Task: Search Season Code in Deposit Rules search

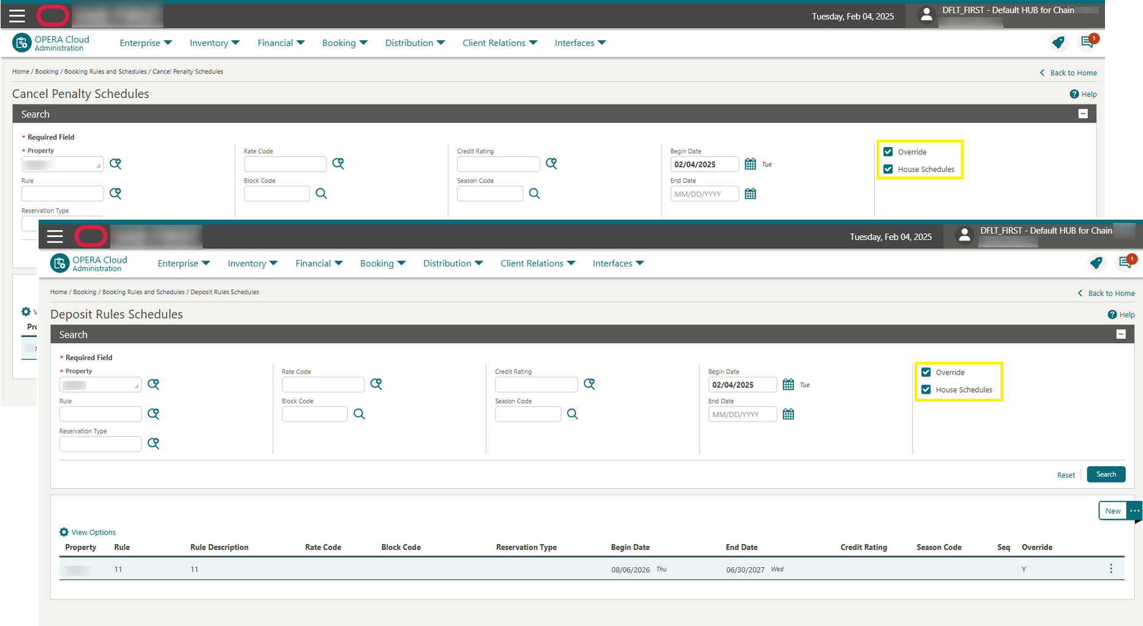Action: [572, 414]
